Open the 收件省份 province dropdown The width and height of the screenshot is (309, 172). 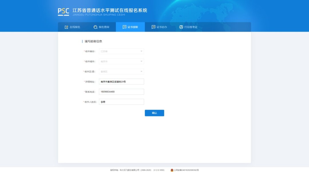[x=121, y=51]
